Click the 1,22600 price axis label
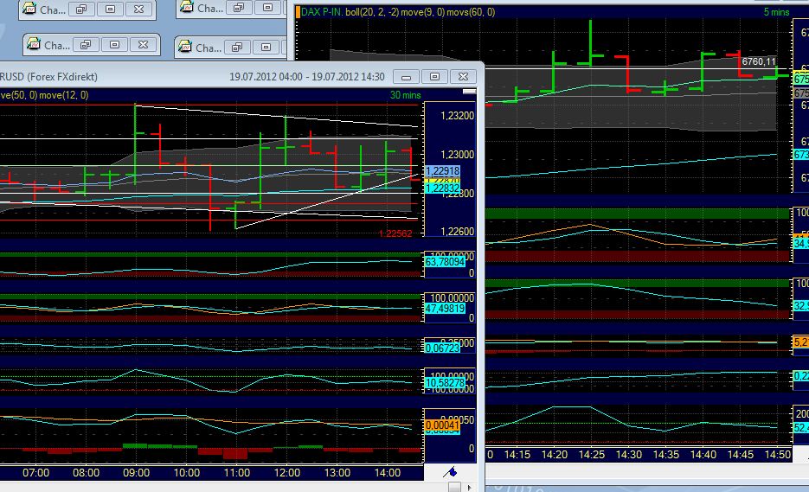 457,232
